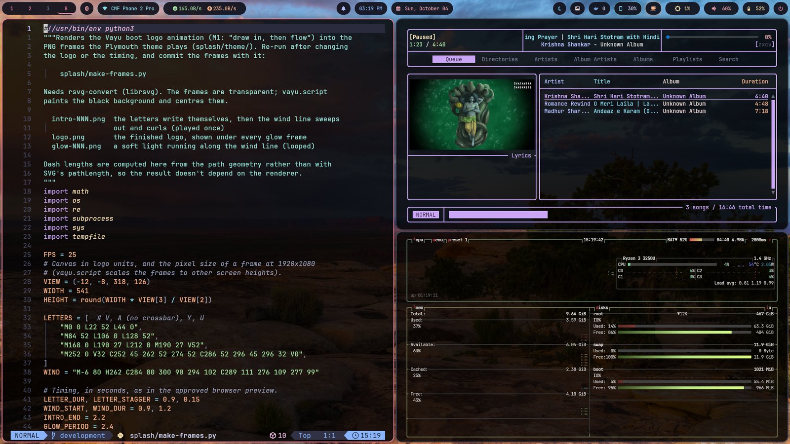Click the WIND = path definition line
The height and width of the screenshot is (444, 790).
(181, 372)
